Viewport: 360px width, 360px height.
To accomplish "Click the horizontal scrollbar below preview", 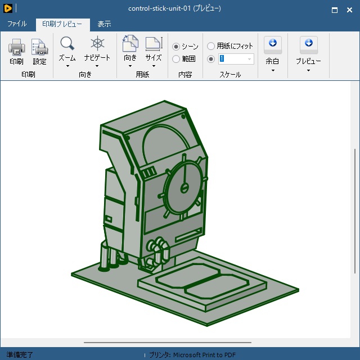I will coord(168,342).
